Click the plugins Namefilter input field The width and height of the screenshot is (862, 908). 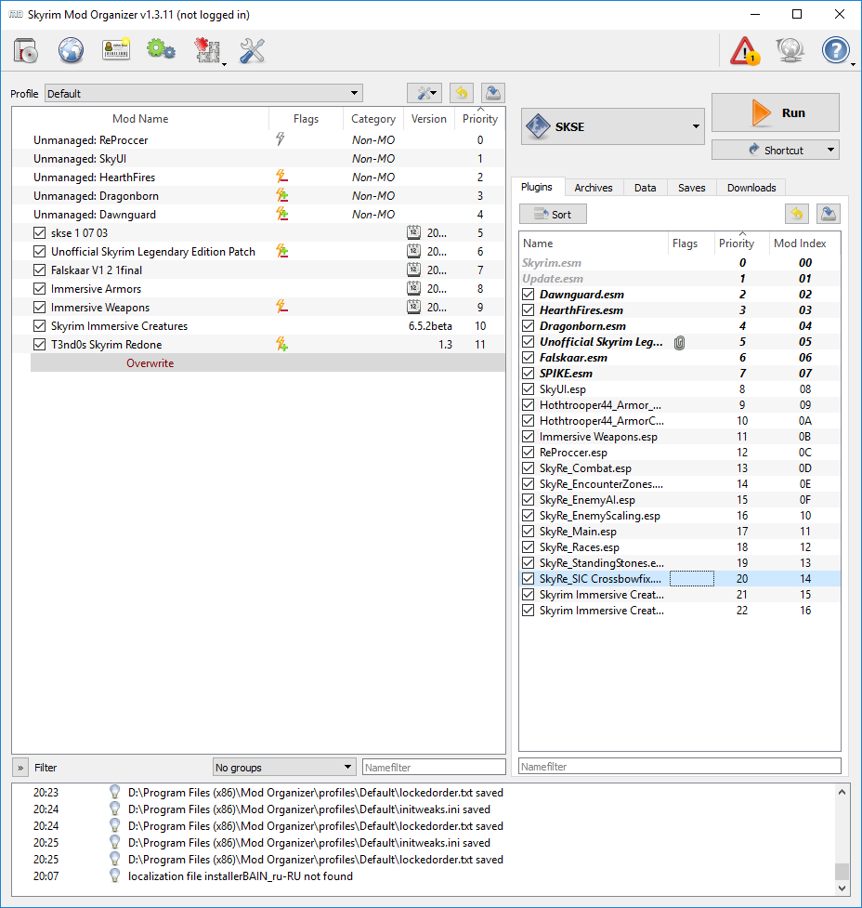point(679,767)
